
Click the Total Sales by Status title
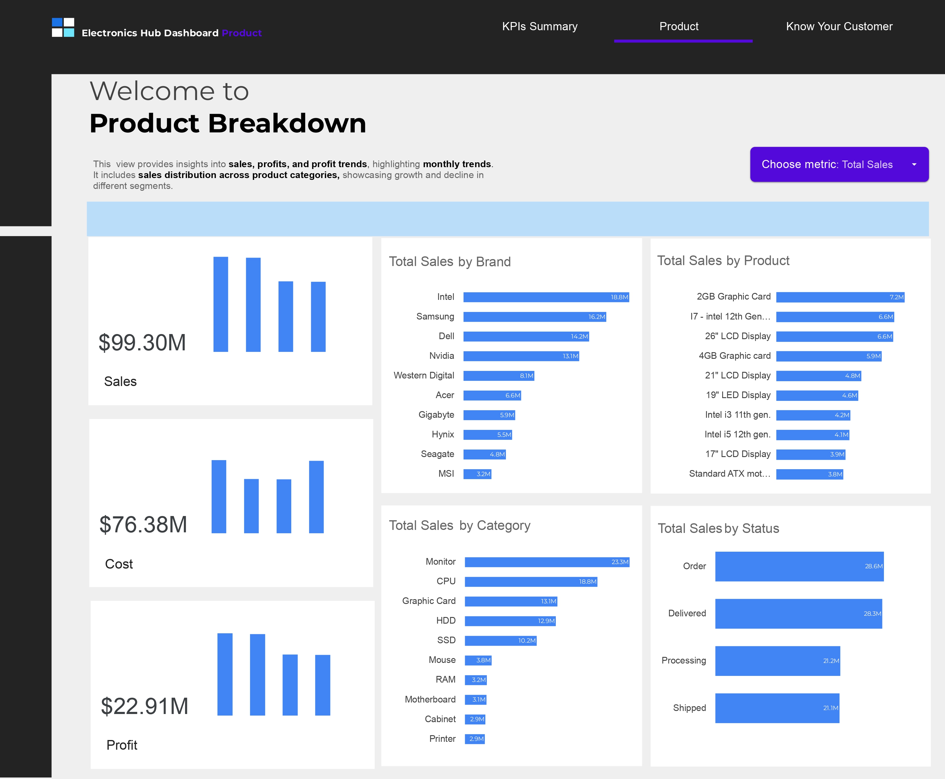718,529
